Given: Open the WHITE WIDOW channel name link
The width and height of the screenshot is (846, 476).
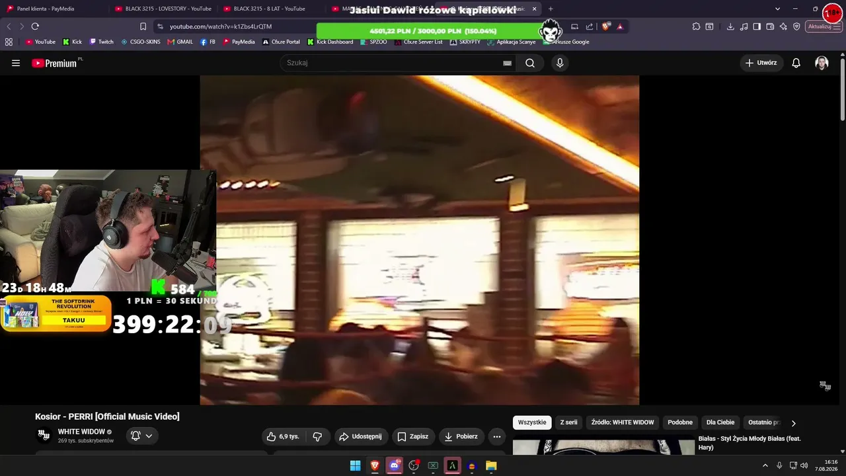Looking at the screenshot, I should coord(81,432).
